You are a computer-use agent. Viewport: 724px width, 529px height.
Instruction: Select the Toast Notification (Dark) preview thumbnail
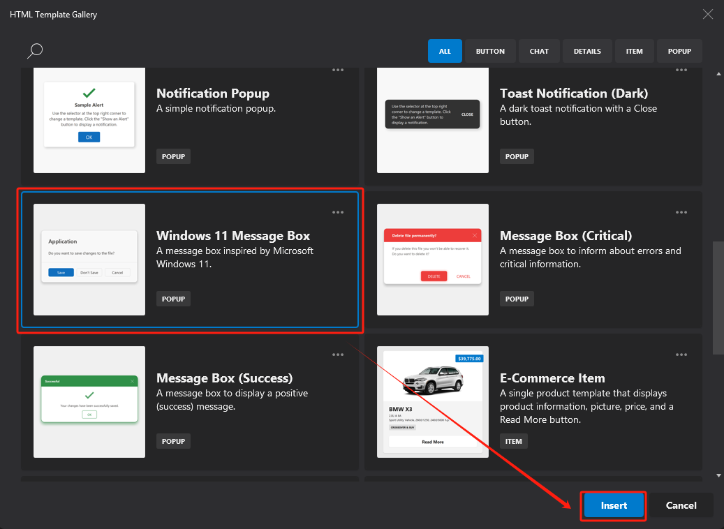433,121
